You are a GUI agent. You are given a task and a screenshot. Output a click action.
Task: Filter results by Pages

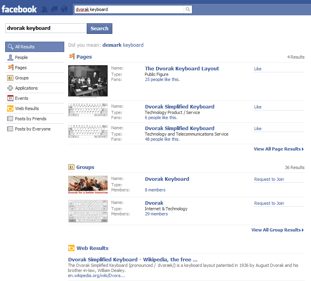pos(35,68)
